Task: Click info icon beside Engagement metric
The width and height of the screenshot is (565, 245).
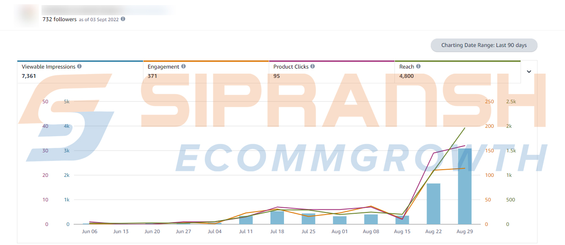Action: pyautogui.click(x=183, y=66)
